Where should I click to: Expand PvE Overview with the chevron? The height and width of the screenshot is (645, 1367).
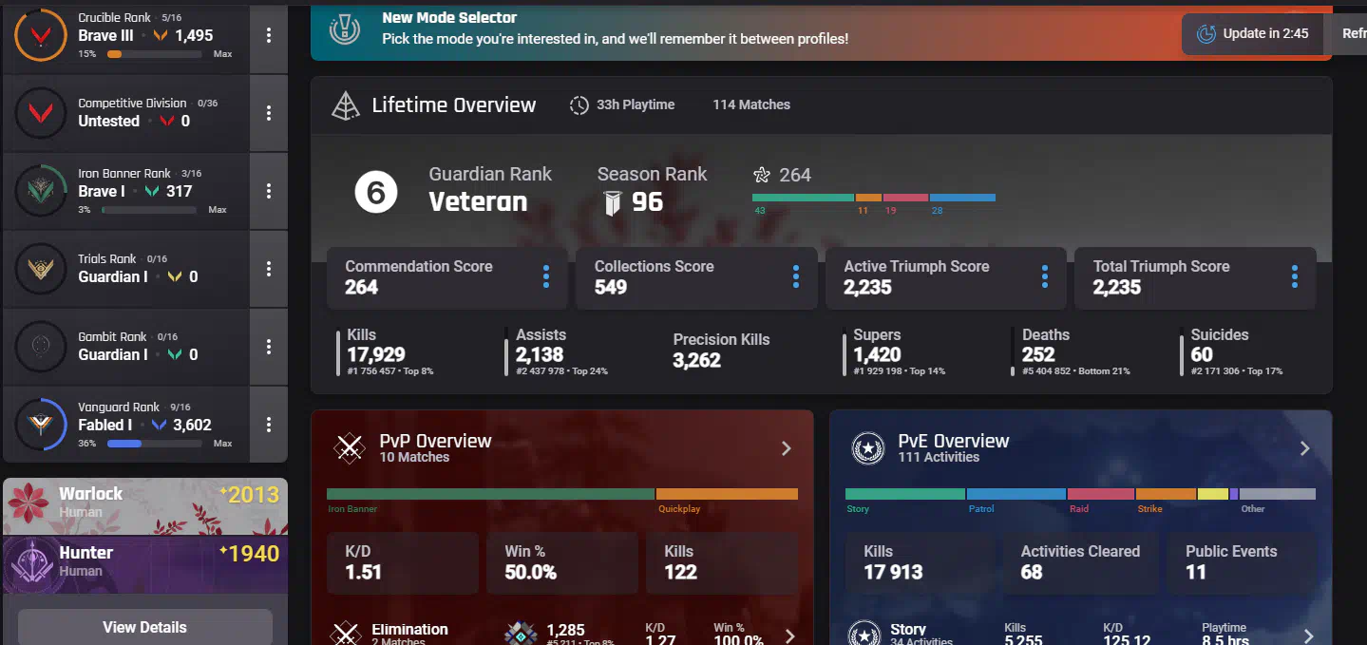(1305, 448)
